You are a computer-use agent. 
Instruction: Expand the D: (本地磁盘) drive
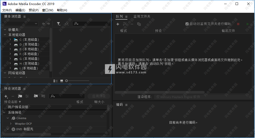(10, 44)
